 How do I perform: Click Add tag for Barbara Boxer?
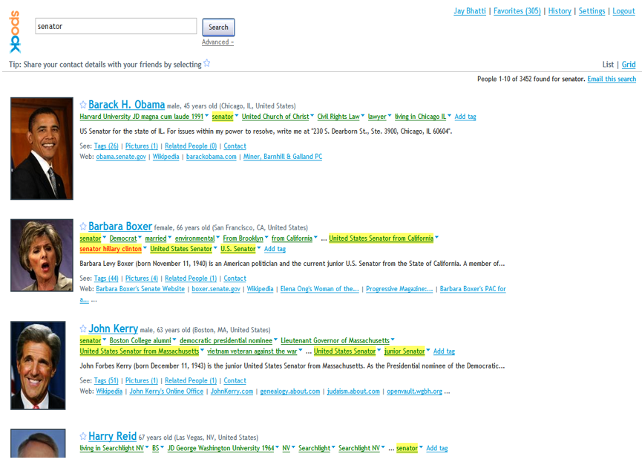(275, 249)
